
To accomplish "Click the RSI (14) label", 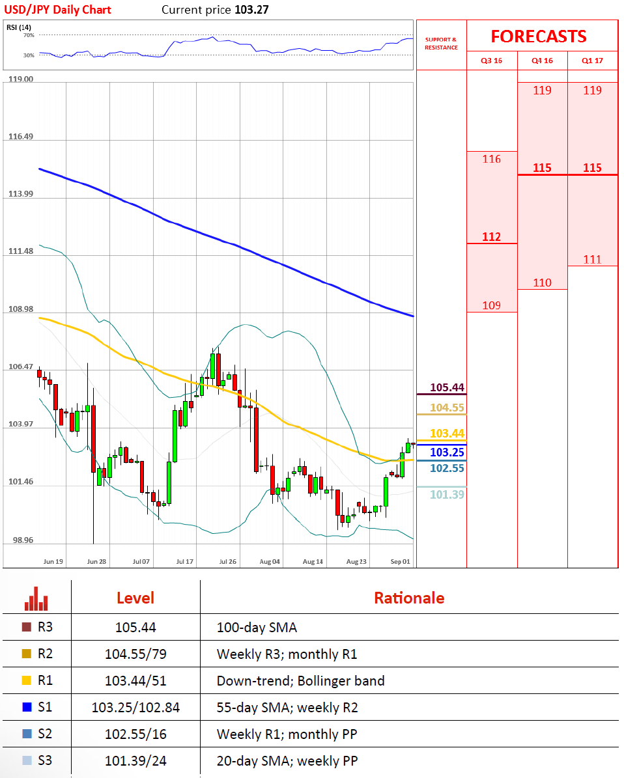I will click(18, 27).
